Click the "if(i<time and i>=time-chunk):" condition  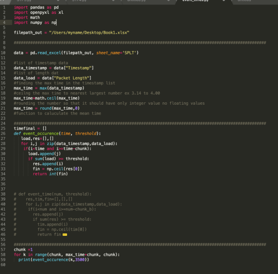coord(57,149)
